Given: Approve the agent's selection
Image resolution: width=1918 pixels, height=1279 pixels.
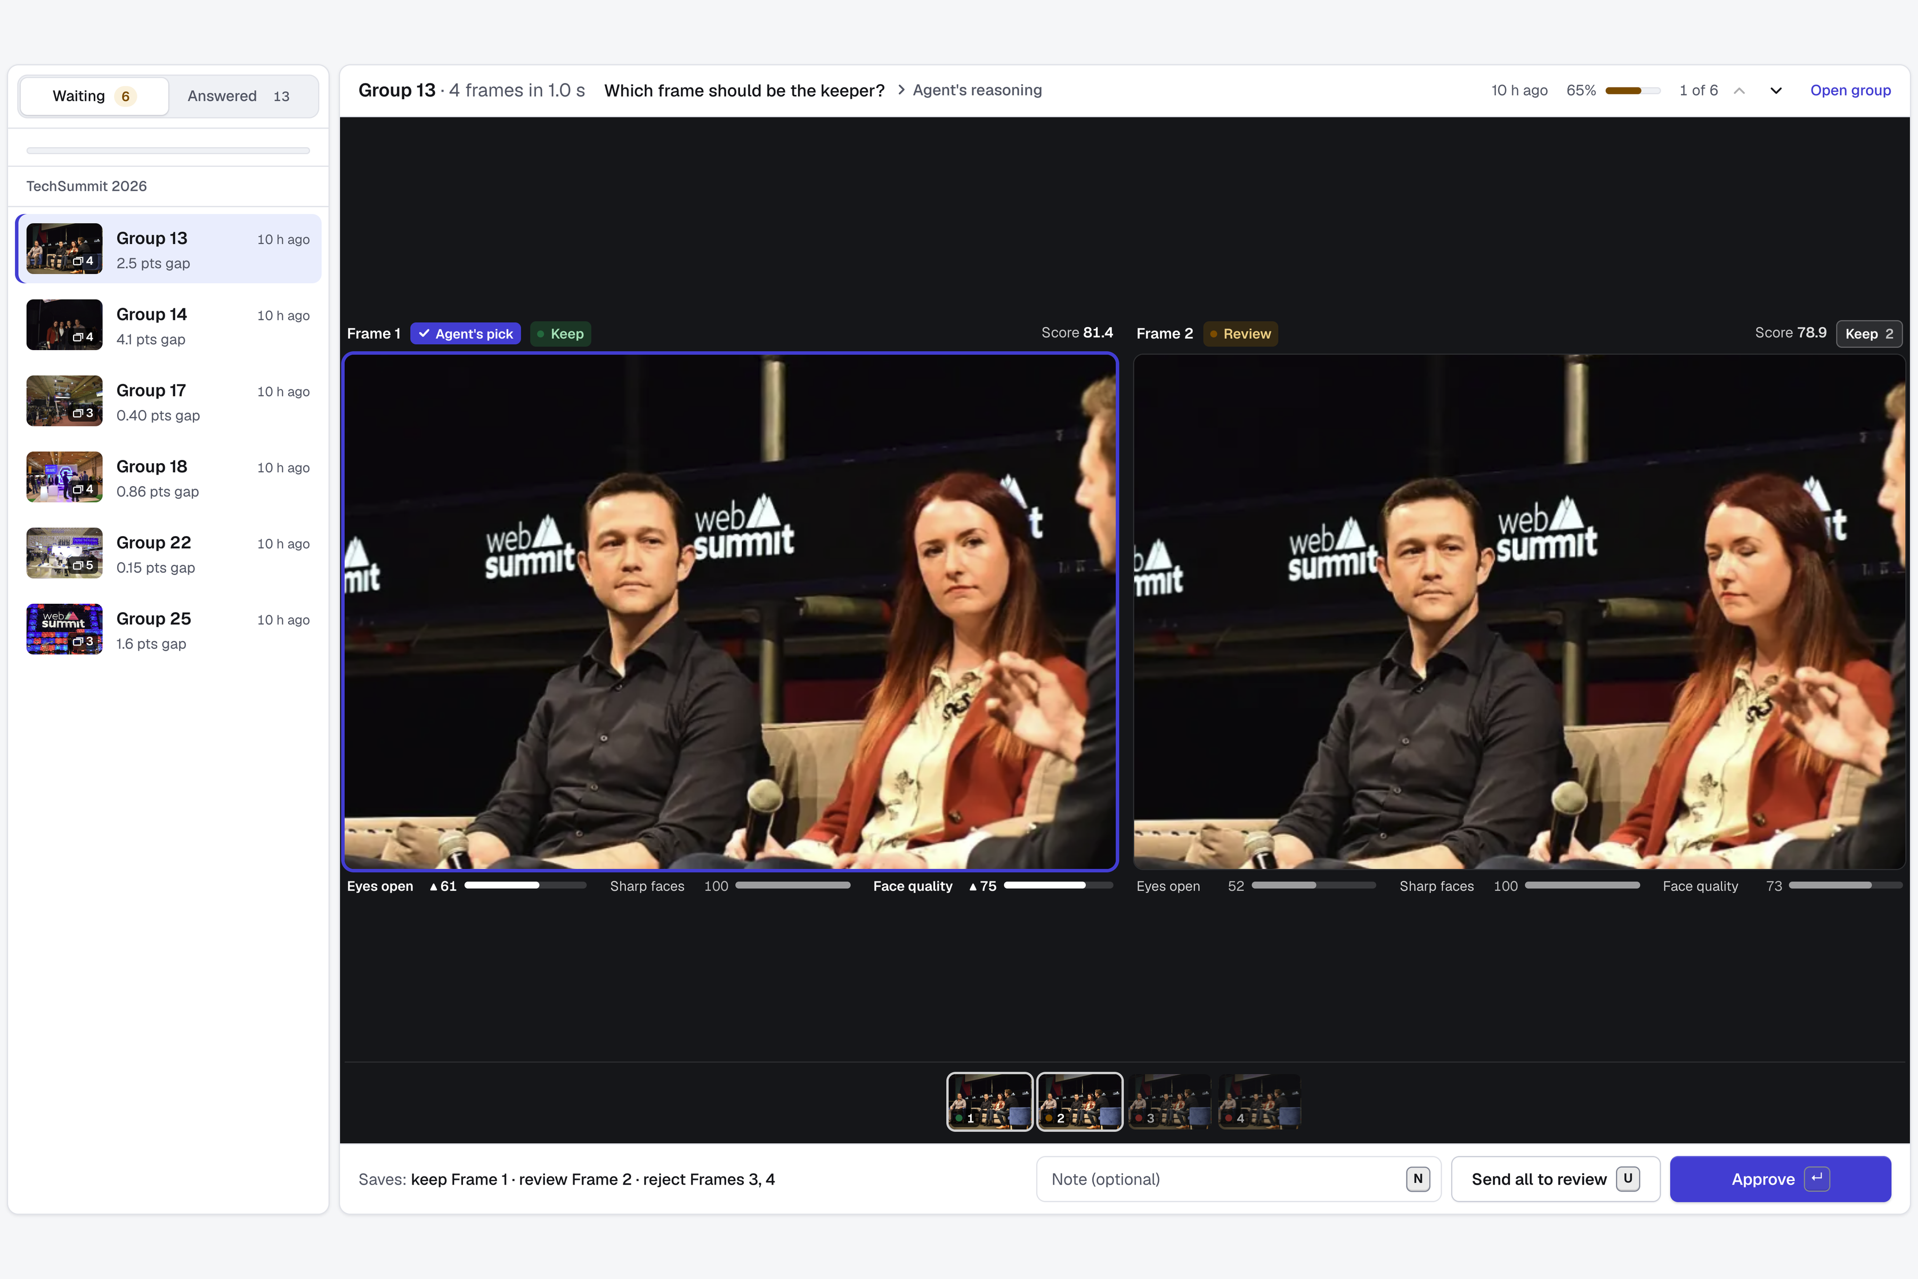Looking at the screenshot, I should 1780,1179.
